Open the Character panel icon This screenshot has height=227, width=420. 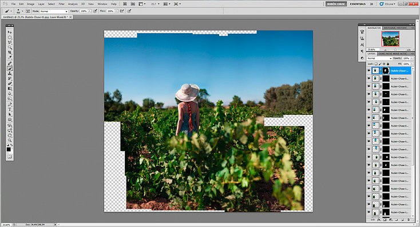point(362,45)
